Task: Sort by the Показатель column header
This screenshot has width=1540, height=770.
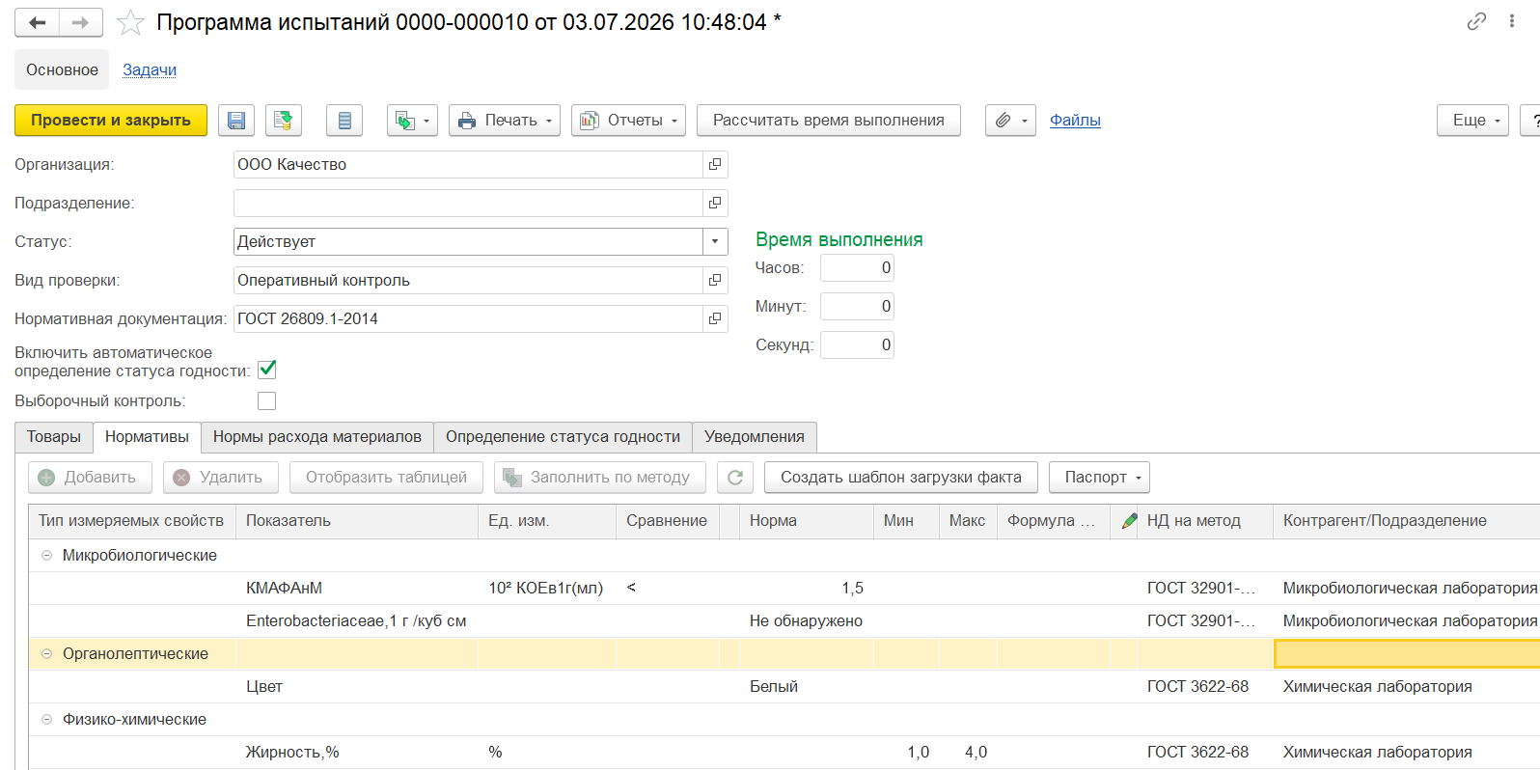Action: pos(357,521)
